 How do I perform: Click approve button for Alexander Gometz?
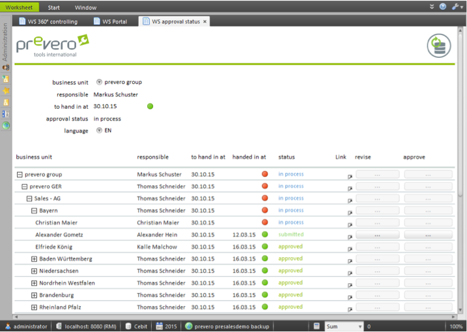point(428,235)
